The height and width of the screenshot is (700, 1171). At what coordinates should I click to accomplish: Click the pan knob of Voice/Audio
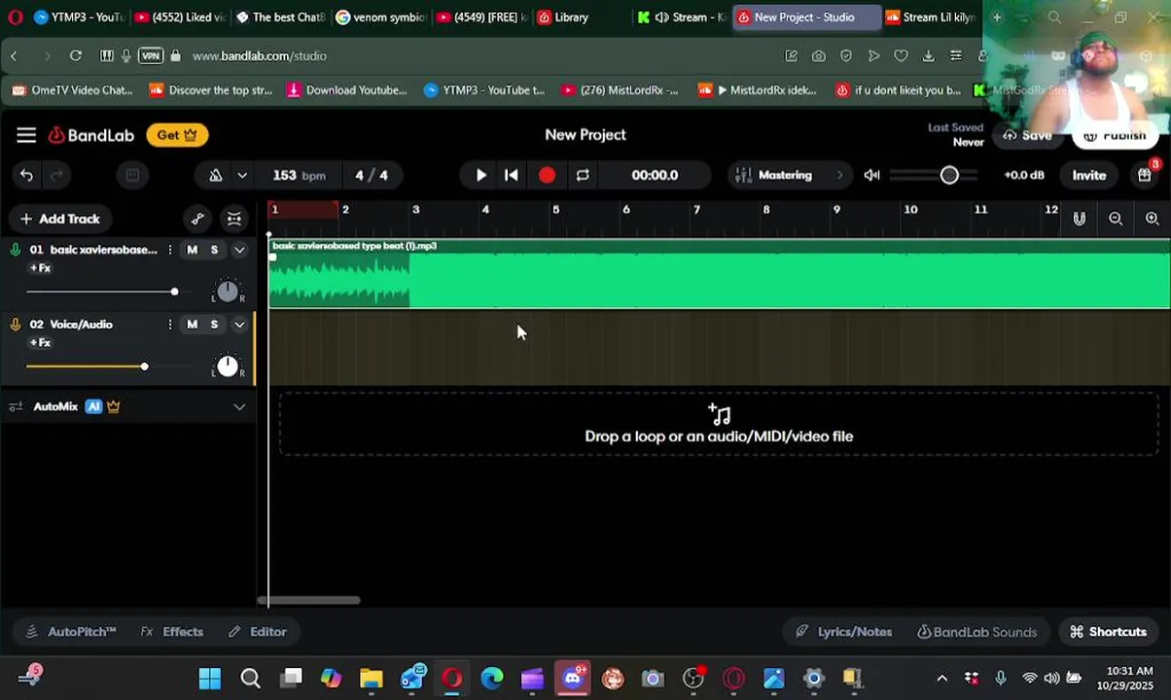(x=227, y=366)
